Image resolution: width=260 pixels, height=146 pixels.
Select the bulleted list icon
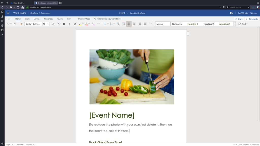tap(105, 24)
